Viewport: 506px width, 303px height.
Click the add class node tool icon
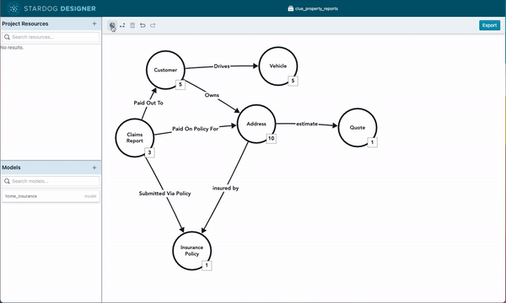click(x=112, y=25)
